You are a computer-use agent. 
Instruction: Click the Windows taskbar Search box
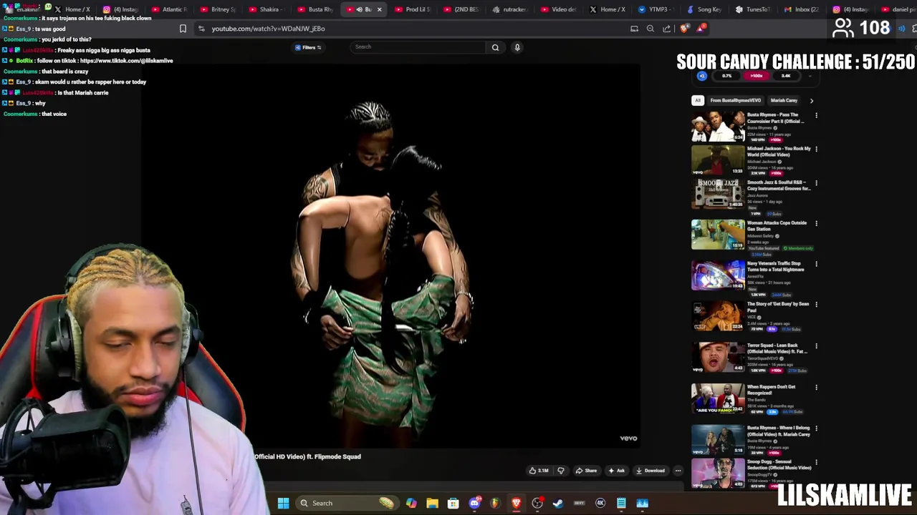pos(347,503)
